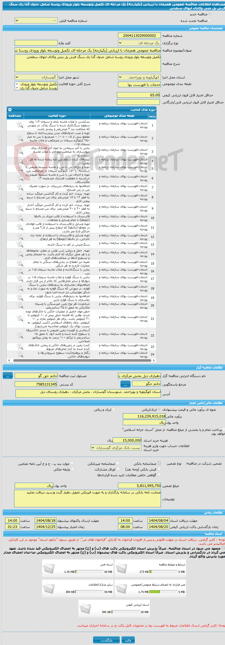225x645 pixels.
Task: Open the سایر مدارک/اطلاعات folder icon
Action: (x=49, y=589)
